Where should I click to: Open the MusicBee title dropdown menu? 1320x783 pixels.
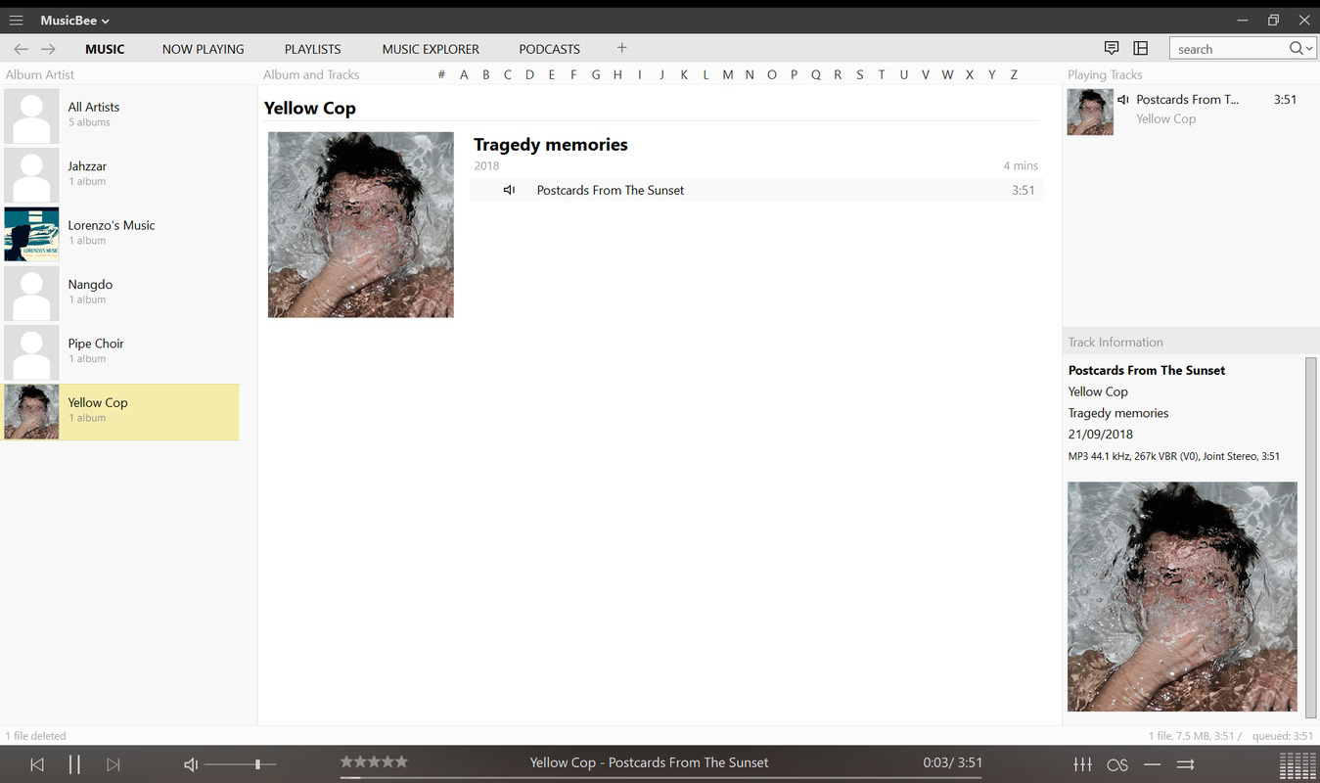75,21
